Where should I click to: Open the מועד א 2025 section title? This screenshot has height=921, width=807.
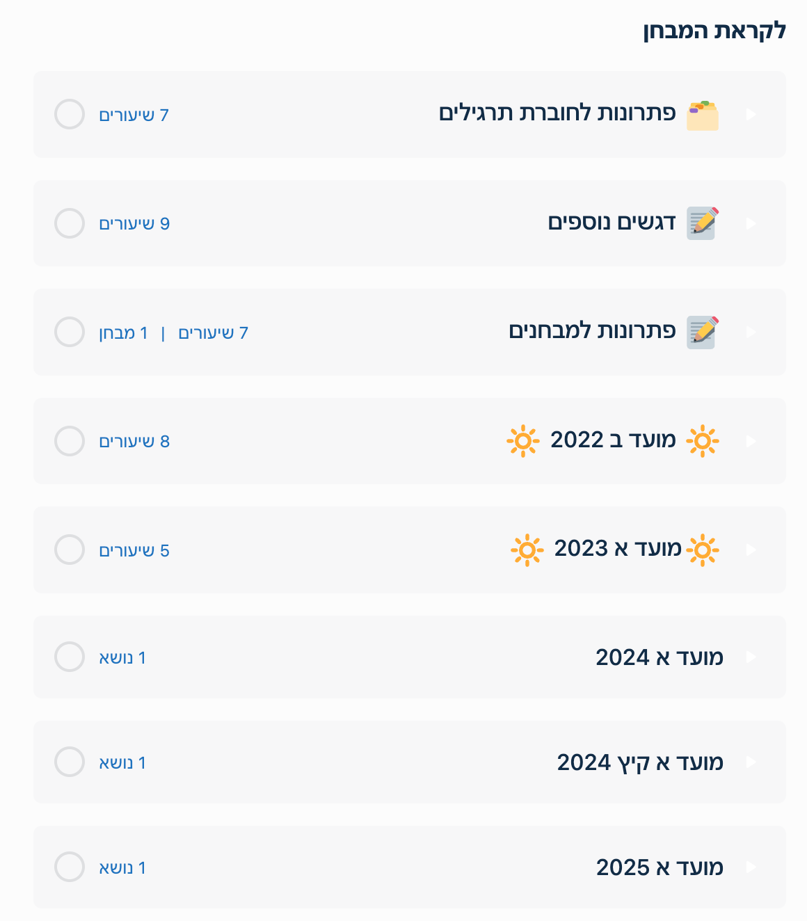[660, 867]
